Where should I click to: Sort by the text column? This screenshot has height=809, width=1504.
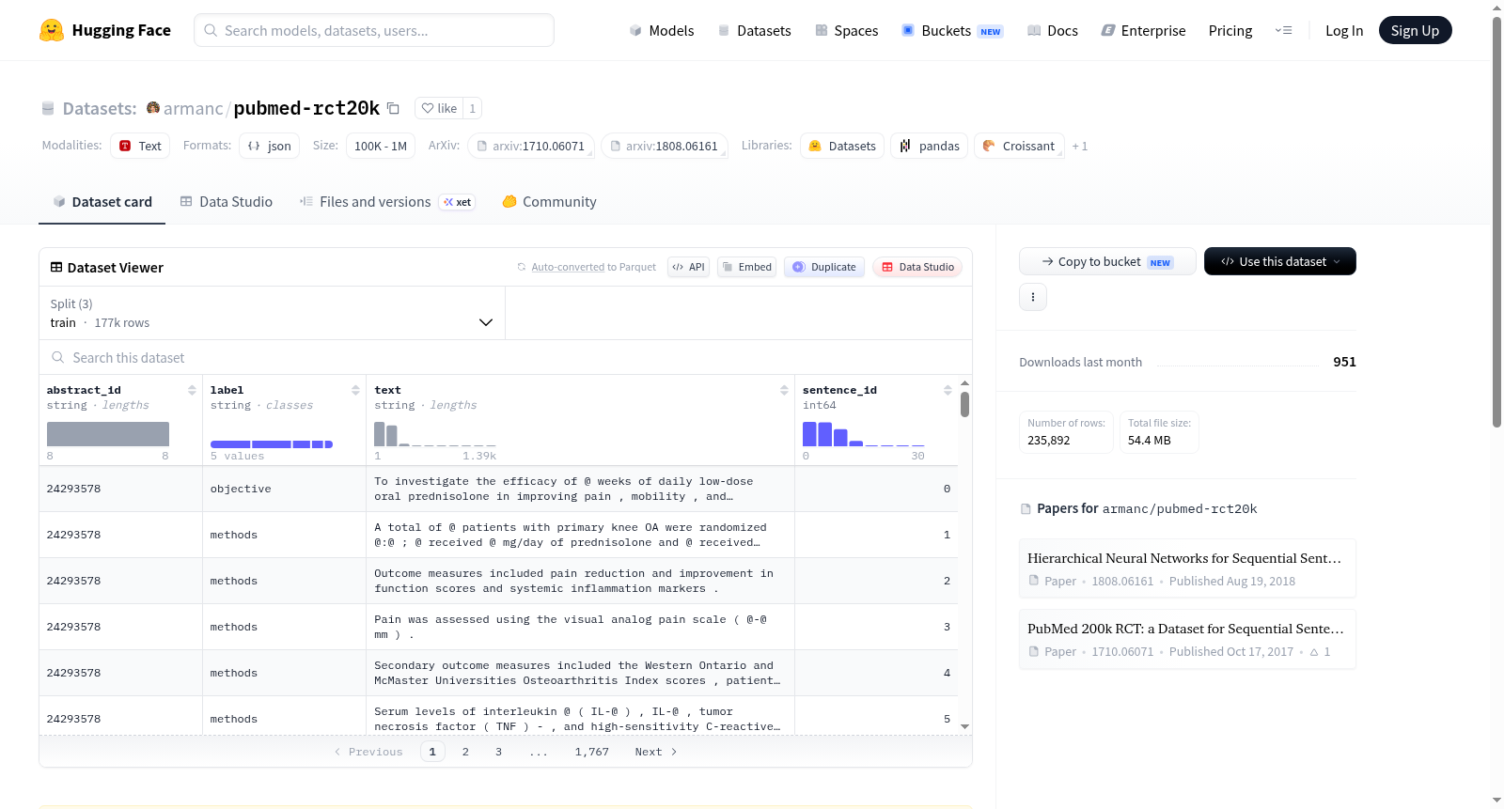(784, 390)
